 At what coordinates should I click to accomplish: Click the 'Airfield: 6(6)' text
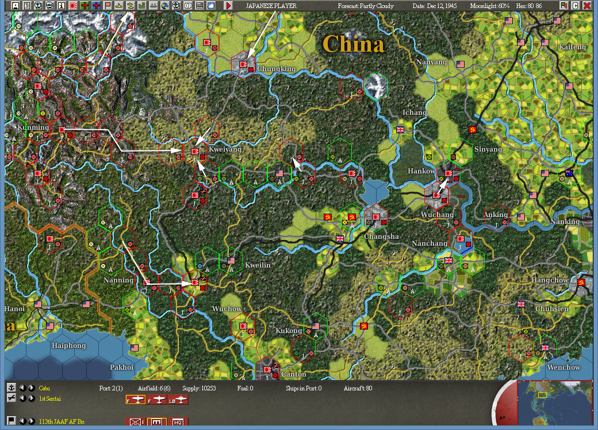154,388
